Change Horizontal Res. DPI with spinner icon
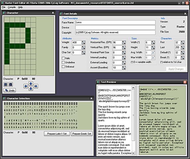Screen dimensions: 190x159 (124, 42)
